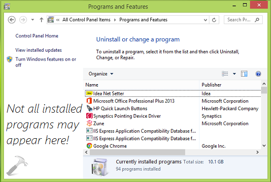
Task: Click vertical scrollbar down arrow
Action: 264,146
